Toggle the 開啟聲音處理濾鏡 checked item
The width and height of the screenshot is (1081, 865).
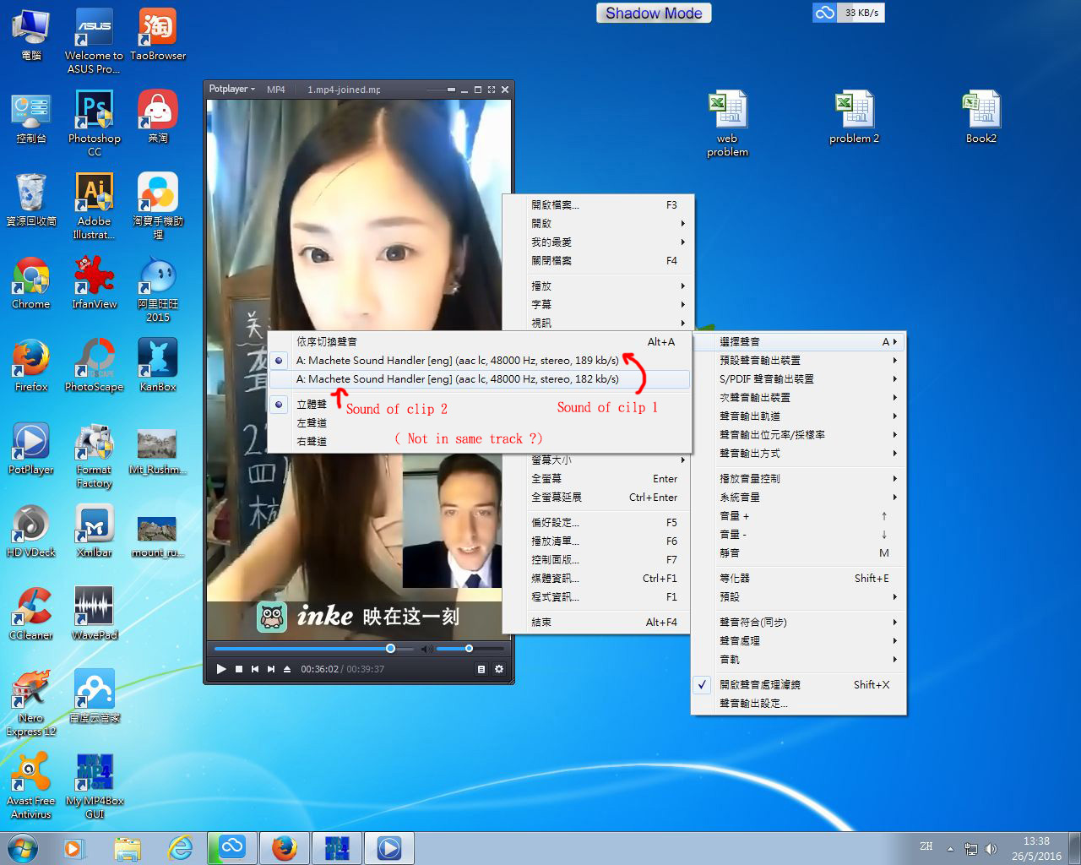798,685
